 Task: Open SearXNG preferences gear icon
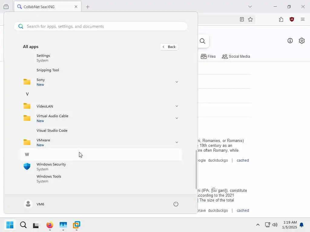point(302,41)
